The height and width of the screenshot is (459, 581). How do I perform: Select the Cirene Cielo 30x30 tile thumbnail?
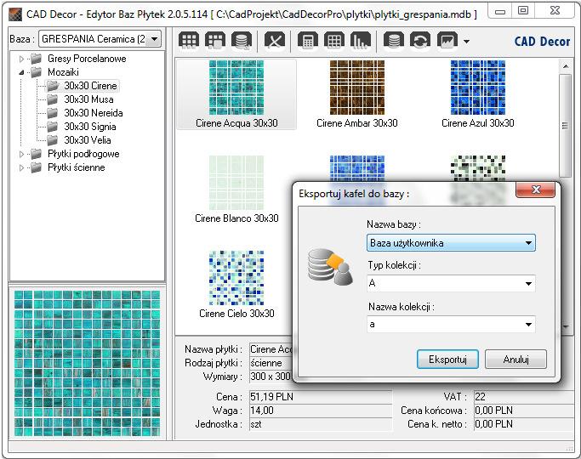tap(236, 278)
